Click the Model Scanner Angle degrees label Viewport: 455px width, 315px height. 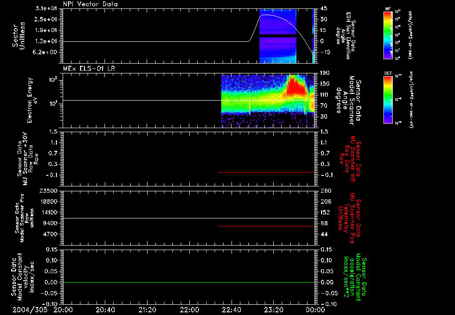pos(348,100)
